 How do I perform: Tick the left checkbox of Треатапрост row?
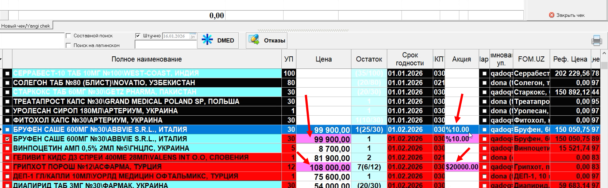tap(7, 101)
